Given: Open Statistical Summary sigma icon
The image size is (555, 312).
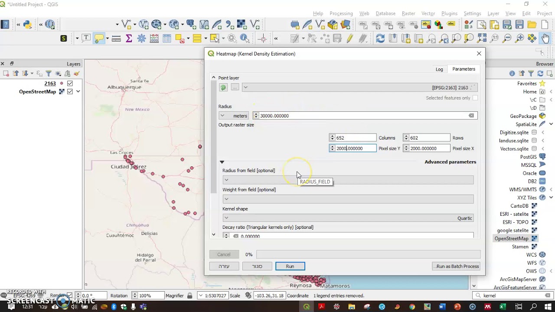Looking at the screenshot, I should (x=129, y=39).
